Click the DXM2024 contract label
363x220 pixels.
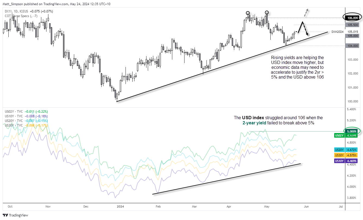pos(337,32)
